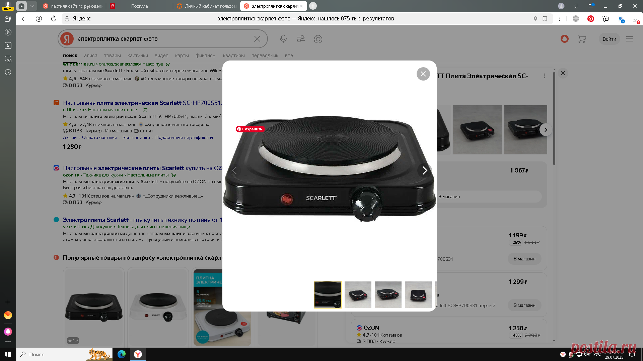The height and width of the screenshot is (361, 643).
Task: Open Alice assistant icon in sidebar
Action: [x=8, y=332]
